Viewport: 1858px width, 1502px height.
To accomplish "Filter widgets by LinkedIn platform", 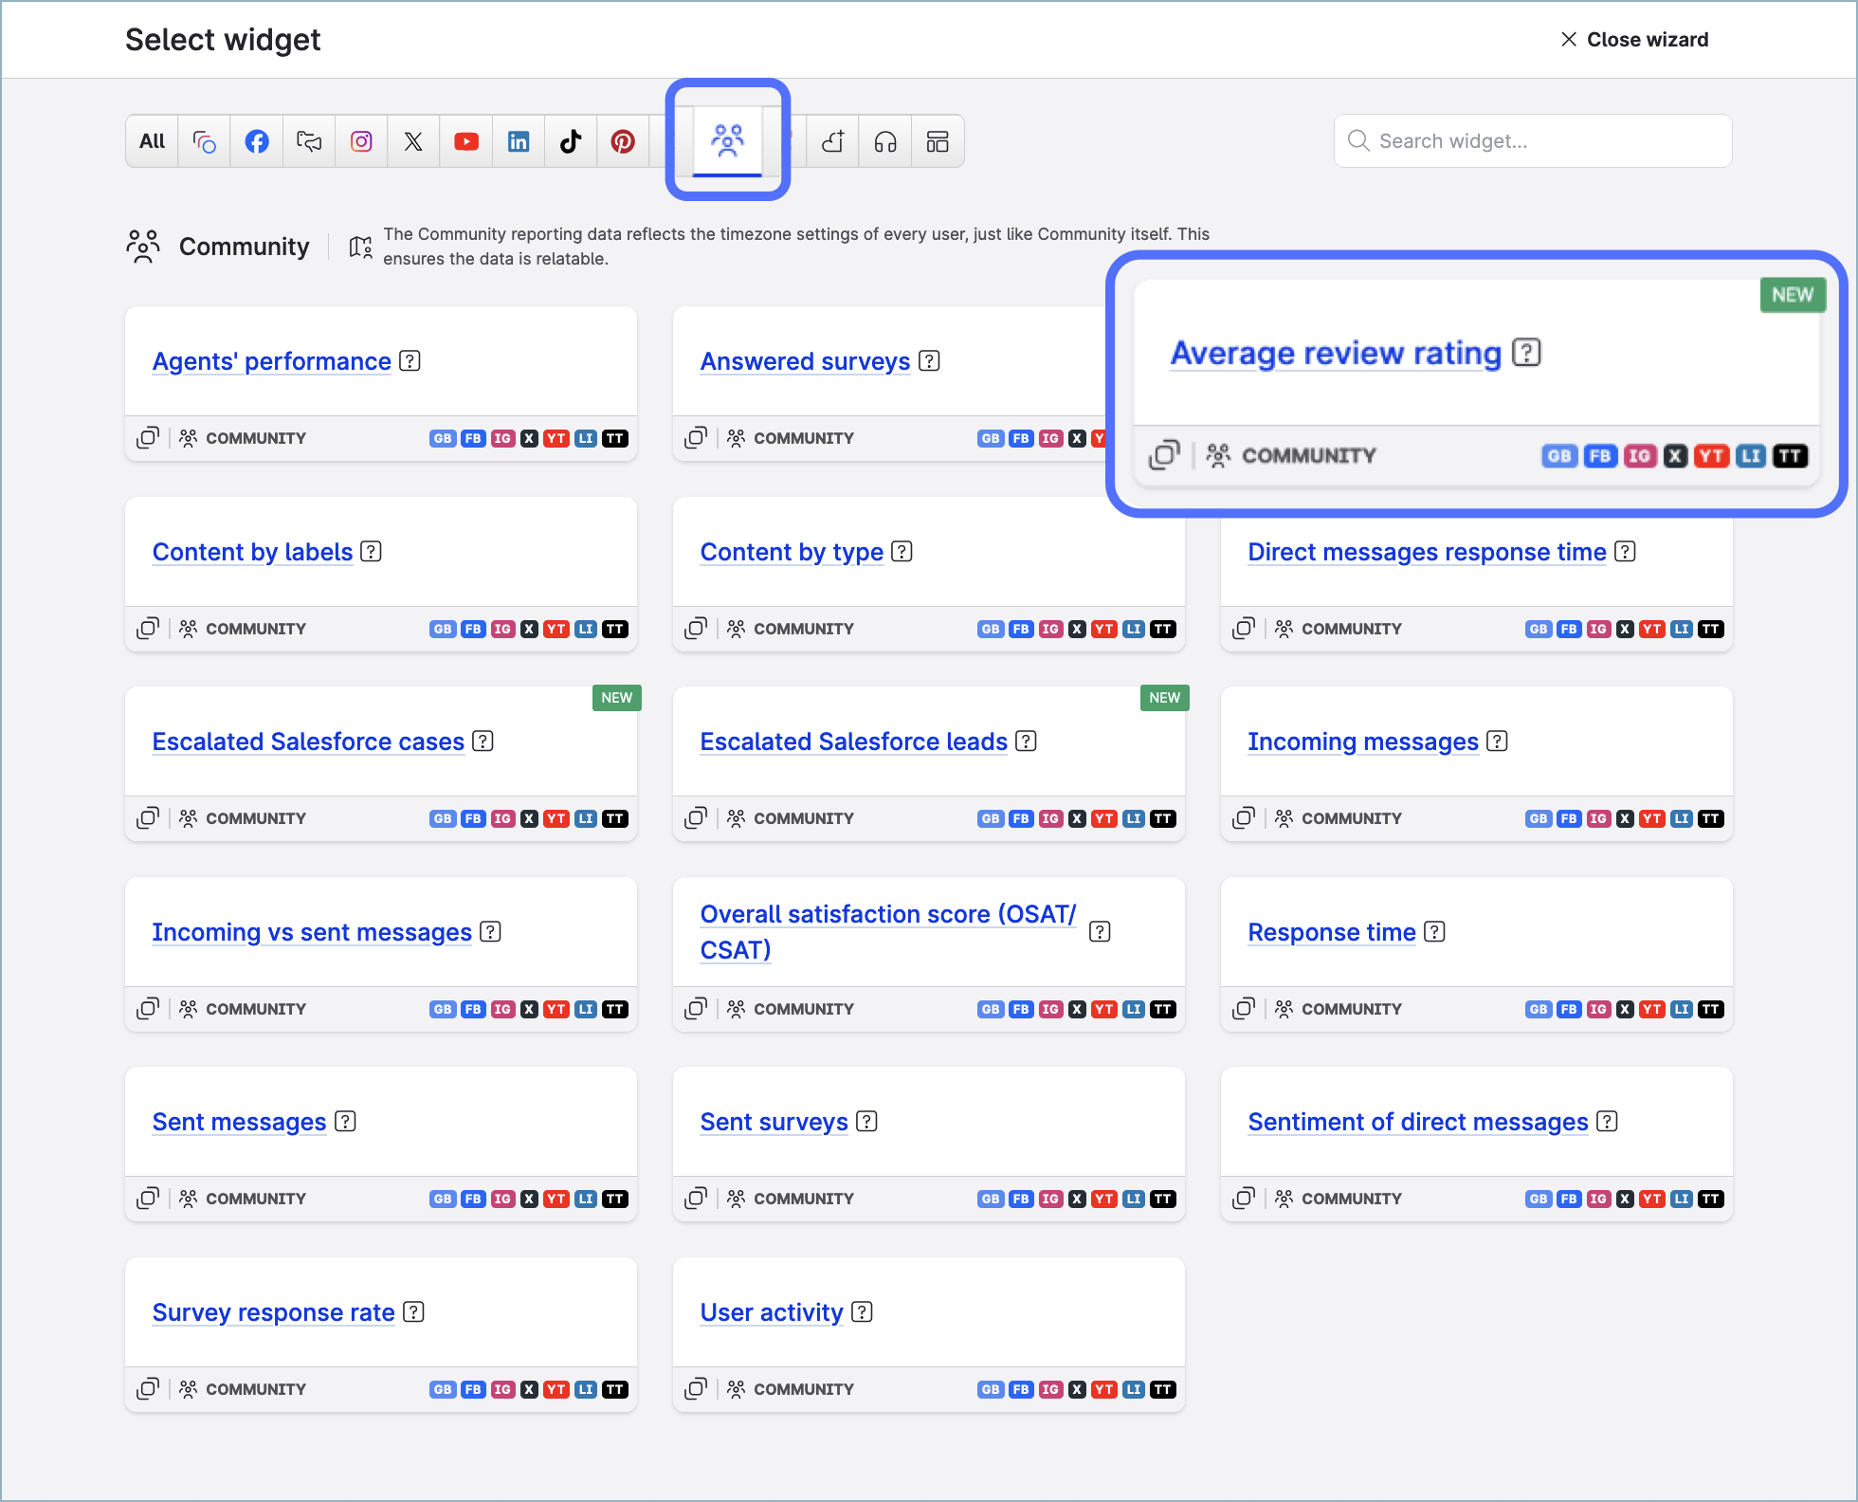I will [518, 140].
